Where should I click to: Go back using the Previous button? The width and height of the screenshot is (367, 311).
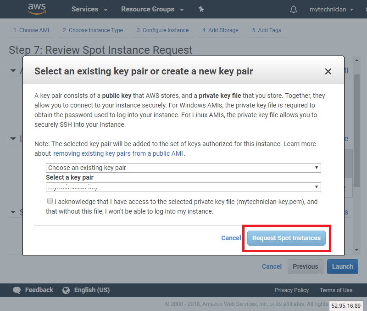tap(305, 266)
